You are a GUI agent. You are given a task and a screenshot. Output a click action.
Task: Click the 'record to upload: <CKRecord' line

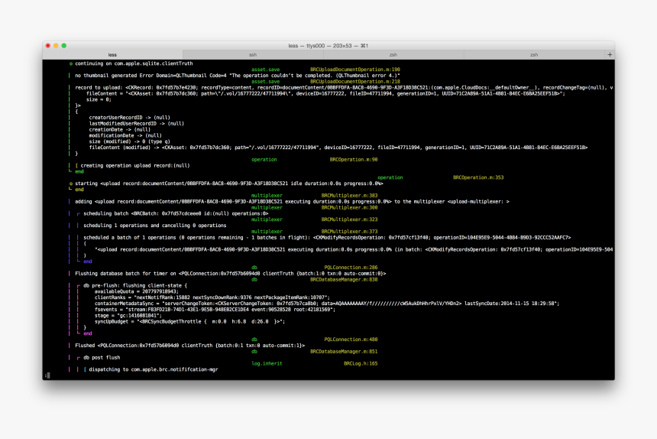click(344, 88)
